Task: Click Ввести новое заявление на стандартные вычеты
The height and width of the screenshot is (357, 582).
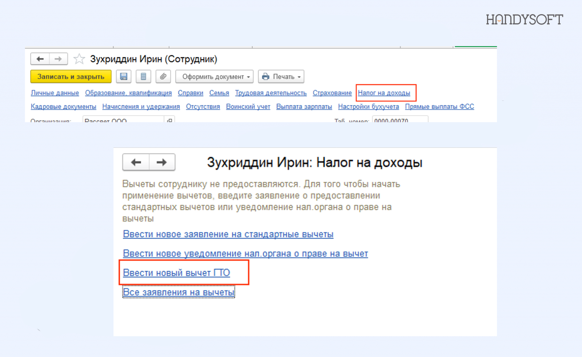Action: pyautogui.click(x=228, y=234)
